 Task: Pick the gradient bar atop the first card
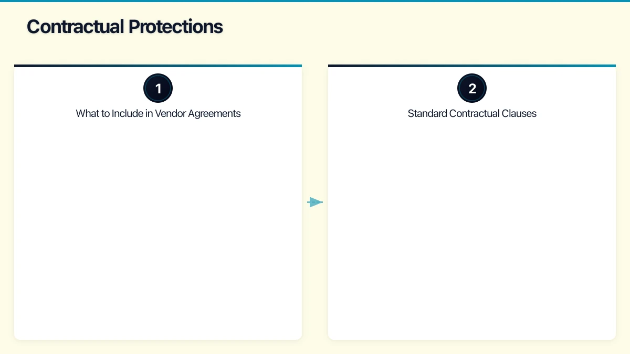click(158, 66)
